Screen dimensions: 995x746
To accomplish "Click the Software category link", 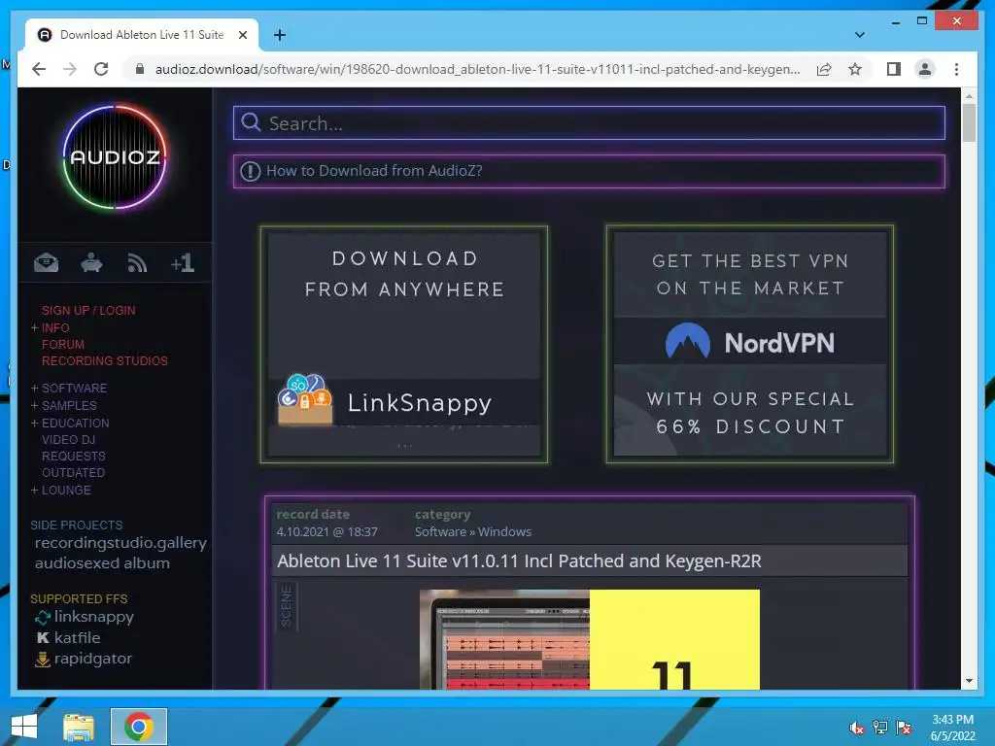I will [x=440, y=531].
